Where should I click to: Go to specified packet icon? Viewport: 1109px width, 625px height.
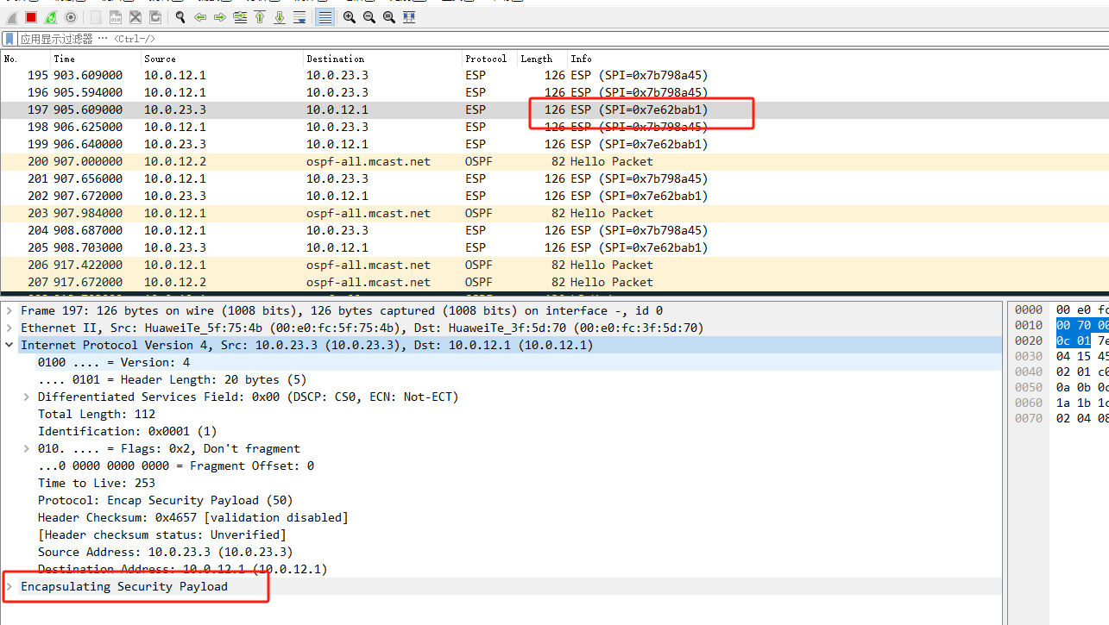point(240,17)
